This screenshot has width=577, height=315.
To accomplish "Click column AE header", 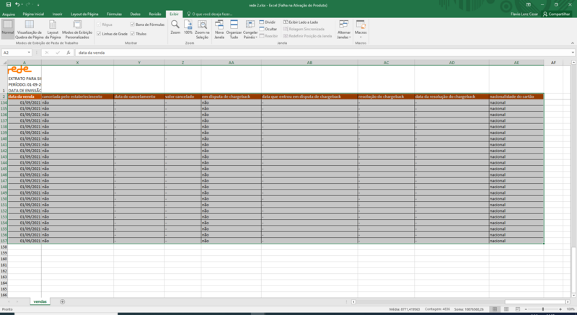I will point(516,63).
